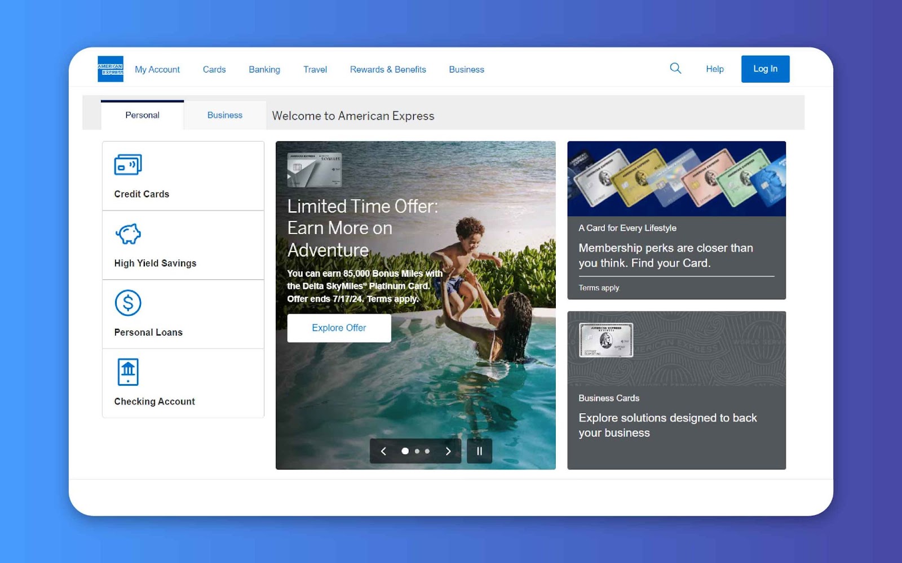
Task: Select the Personal tab
Action: point(142,115)
